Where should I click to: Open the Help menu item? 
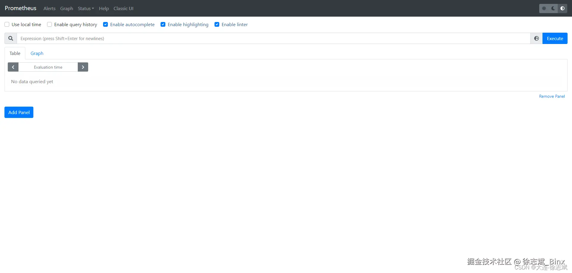(x=104, y=8)
